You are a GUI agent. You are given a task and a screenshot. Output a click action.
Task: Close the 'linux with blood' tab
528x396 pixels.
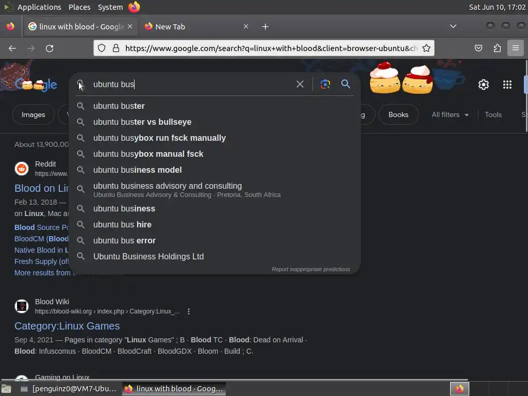click(130, 26)
